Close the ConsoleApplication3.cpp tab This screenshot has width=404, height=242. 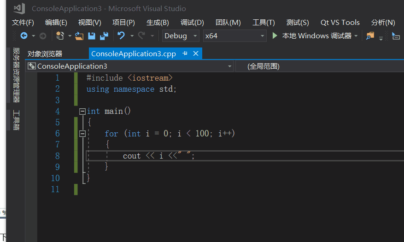click(196, 53)
